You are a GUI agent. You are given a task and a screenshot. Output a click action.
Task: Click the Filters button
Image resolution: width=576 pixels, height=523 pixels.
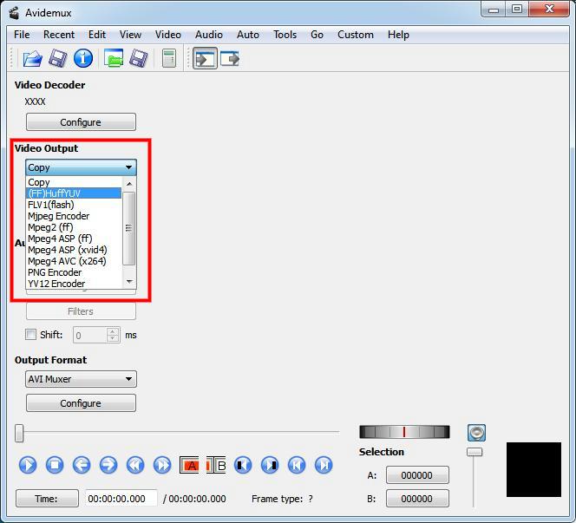pos(81,311)
